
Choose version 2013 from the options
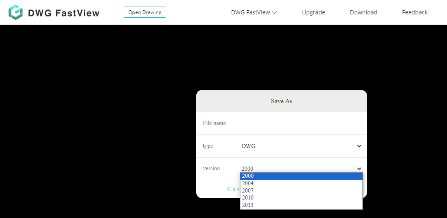point(301,205)
